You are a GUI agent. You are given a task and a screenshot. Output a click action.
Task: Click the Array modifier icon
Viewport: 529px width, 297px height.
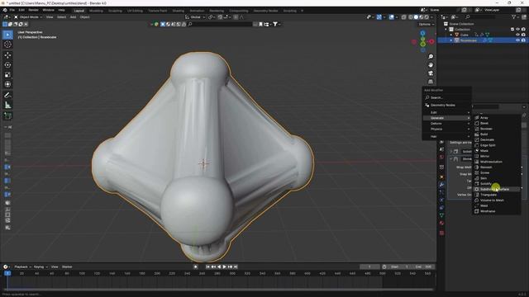pos(477,118)
